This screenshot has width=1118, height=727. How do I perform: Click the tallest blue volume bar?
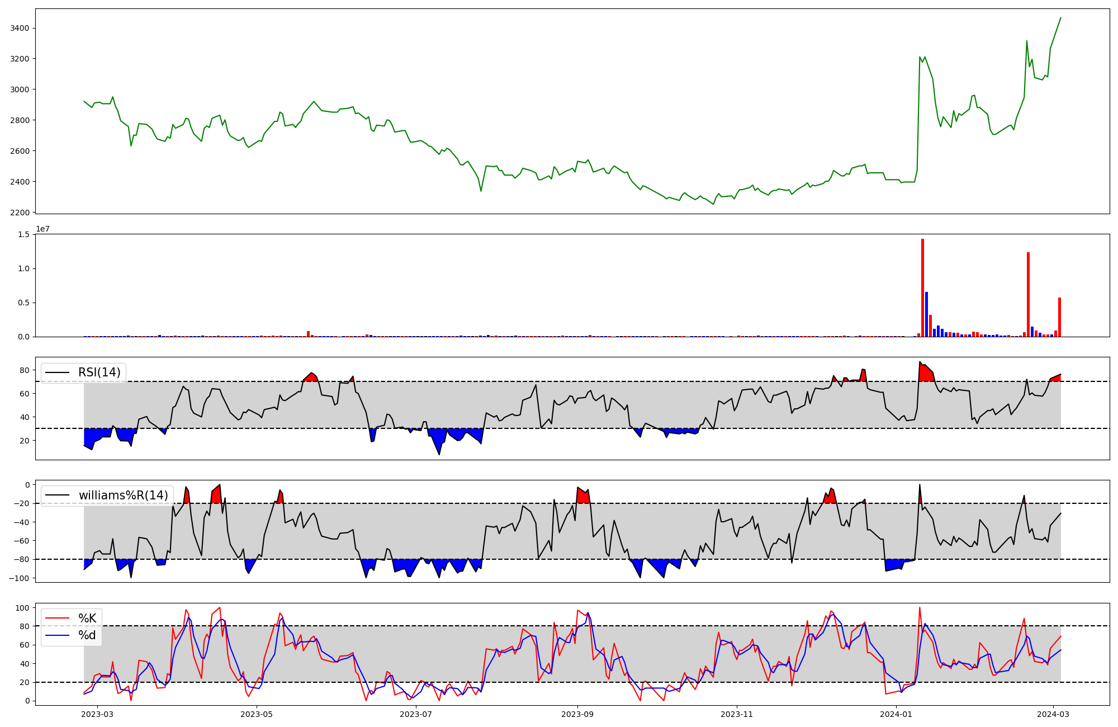[x=926, y=314]
